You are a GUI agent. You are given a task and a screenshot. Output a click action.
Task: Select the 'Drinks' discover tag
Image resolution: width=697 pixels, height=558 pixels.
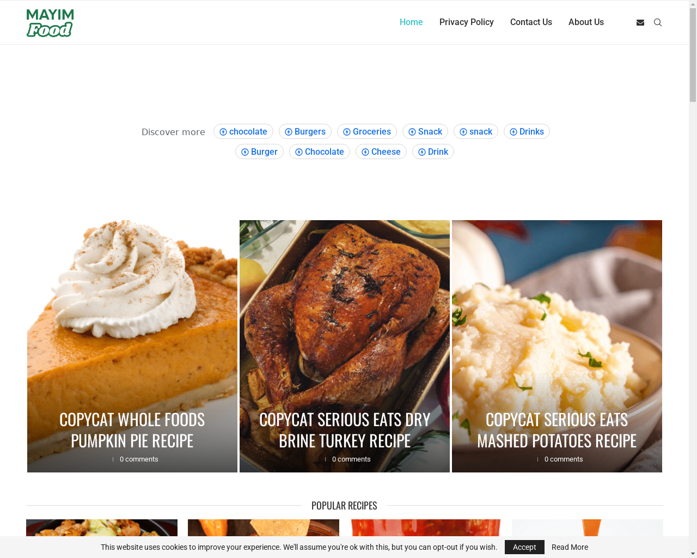tap(527, 131)
